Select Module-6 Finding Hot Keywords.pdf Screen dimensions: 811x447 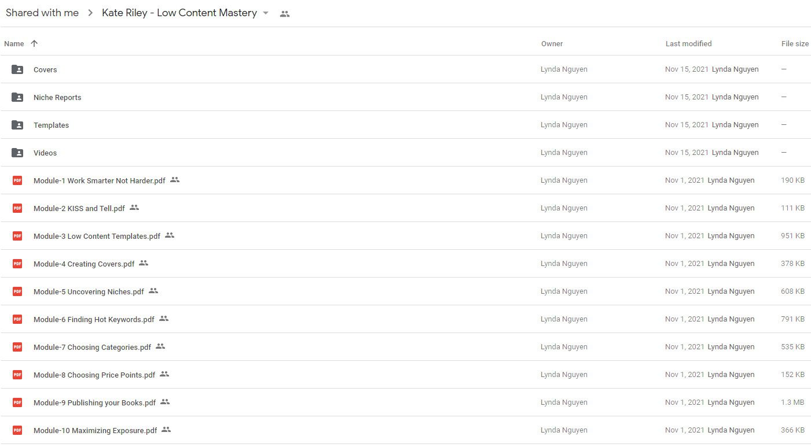pos(94,320)
